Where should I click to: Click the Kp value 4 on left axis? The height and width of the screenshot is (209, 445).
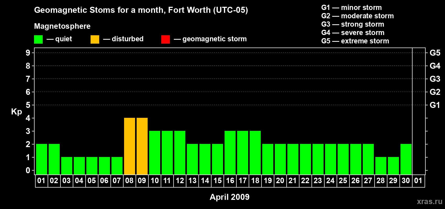tap(28, 118)
